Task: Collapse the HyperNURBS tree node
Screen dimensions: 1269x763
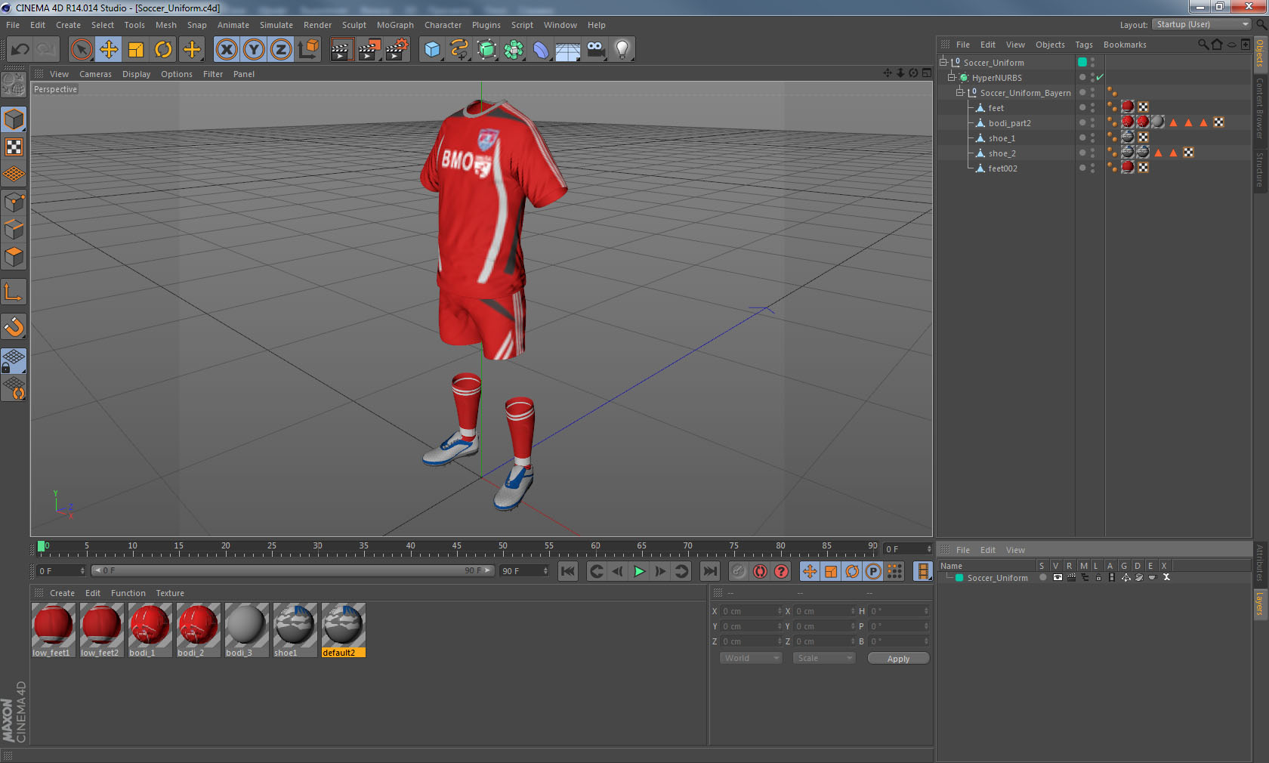Action: tap(952, 78)
